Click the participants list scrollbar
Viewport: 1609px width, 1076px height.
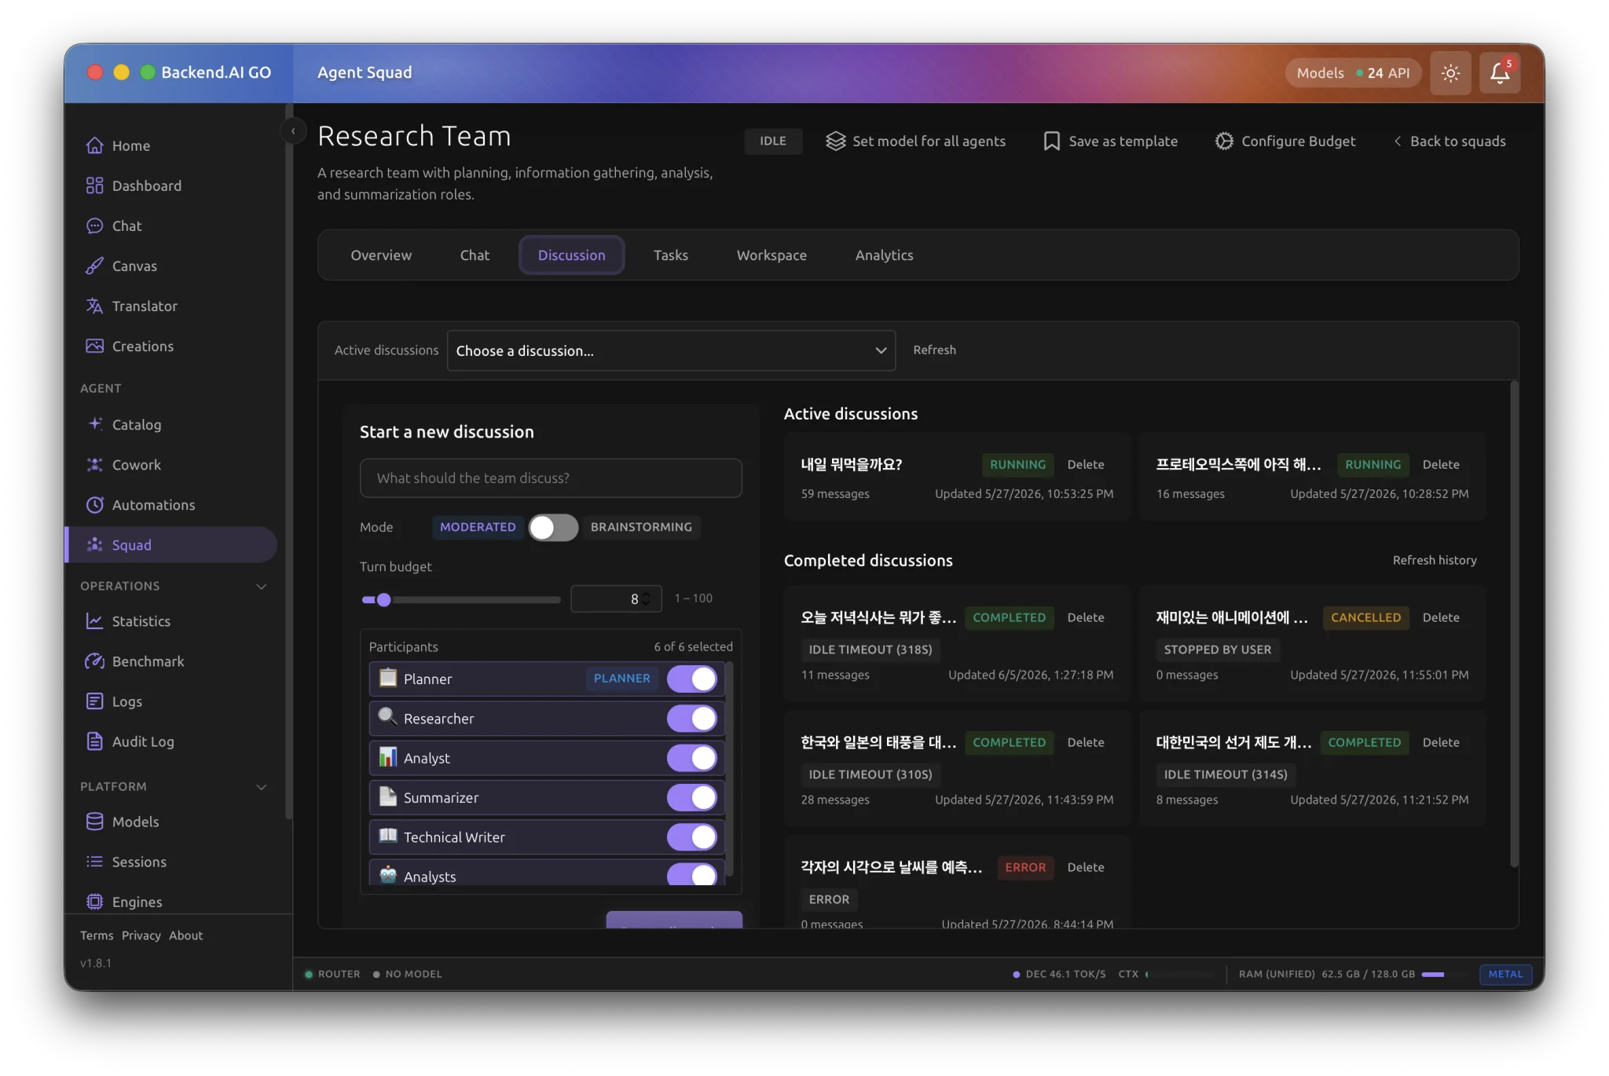pos(729,768)
